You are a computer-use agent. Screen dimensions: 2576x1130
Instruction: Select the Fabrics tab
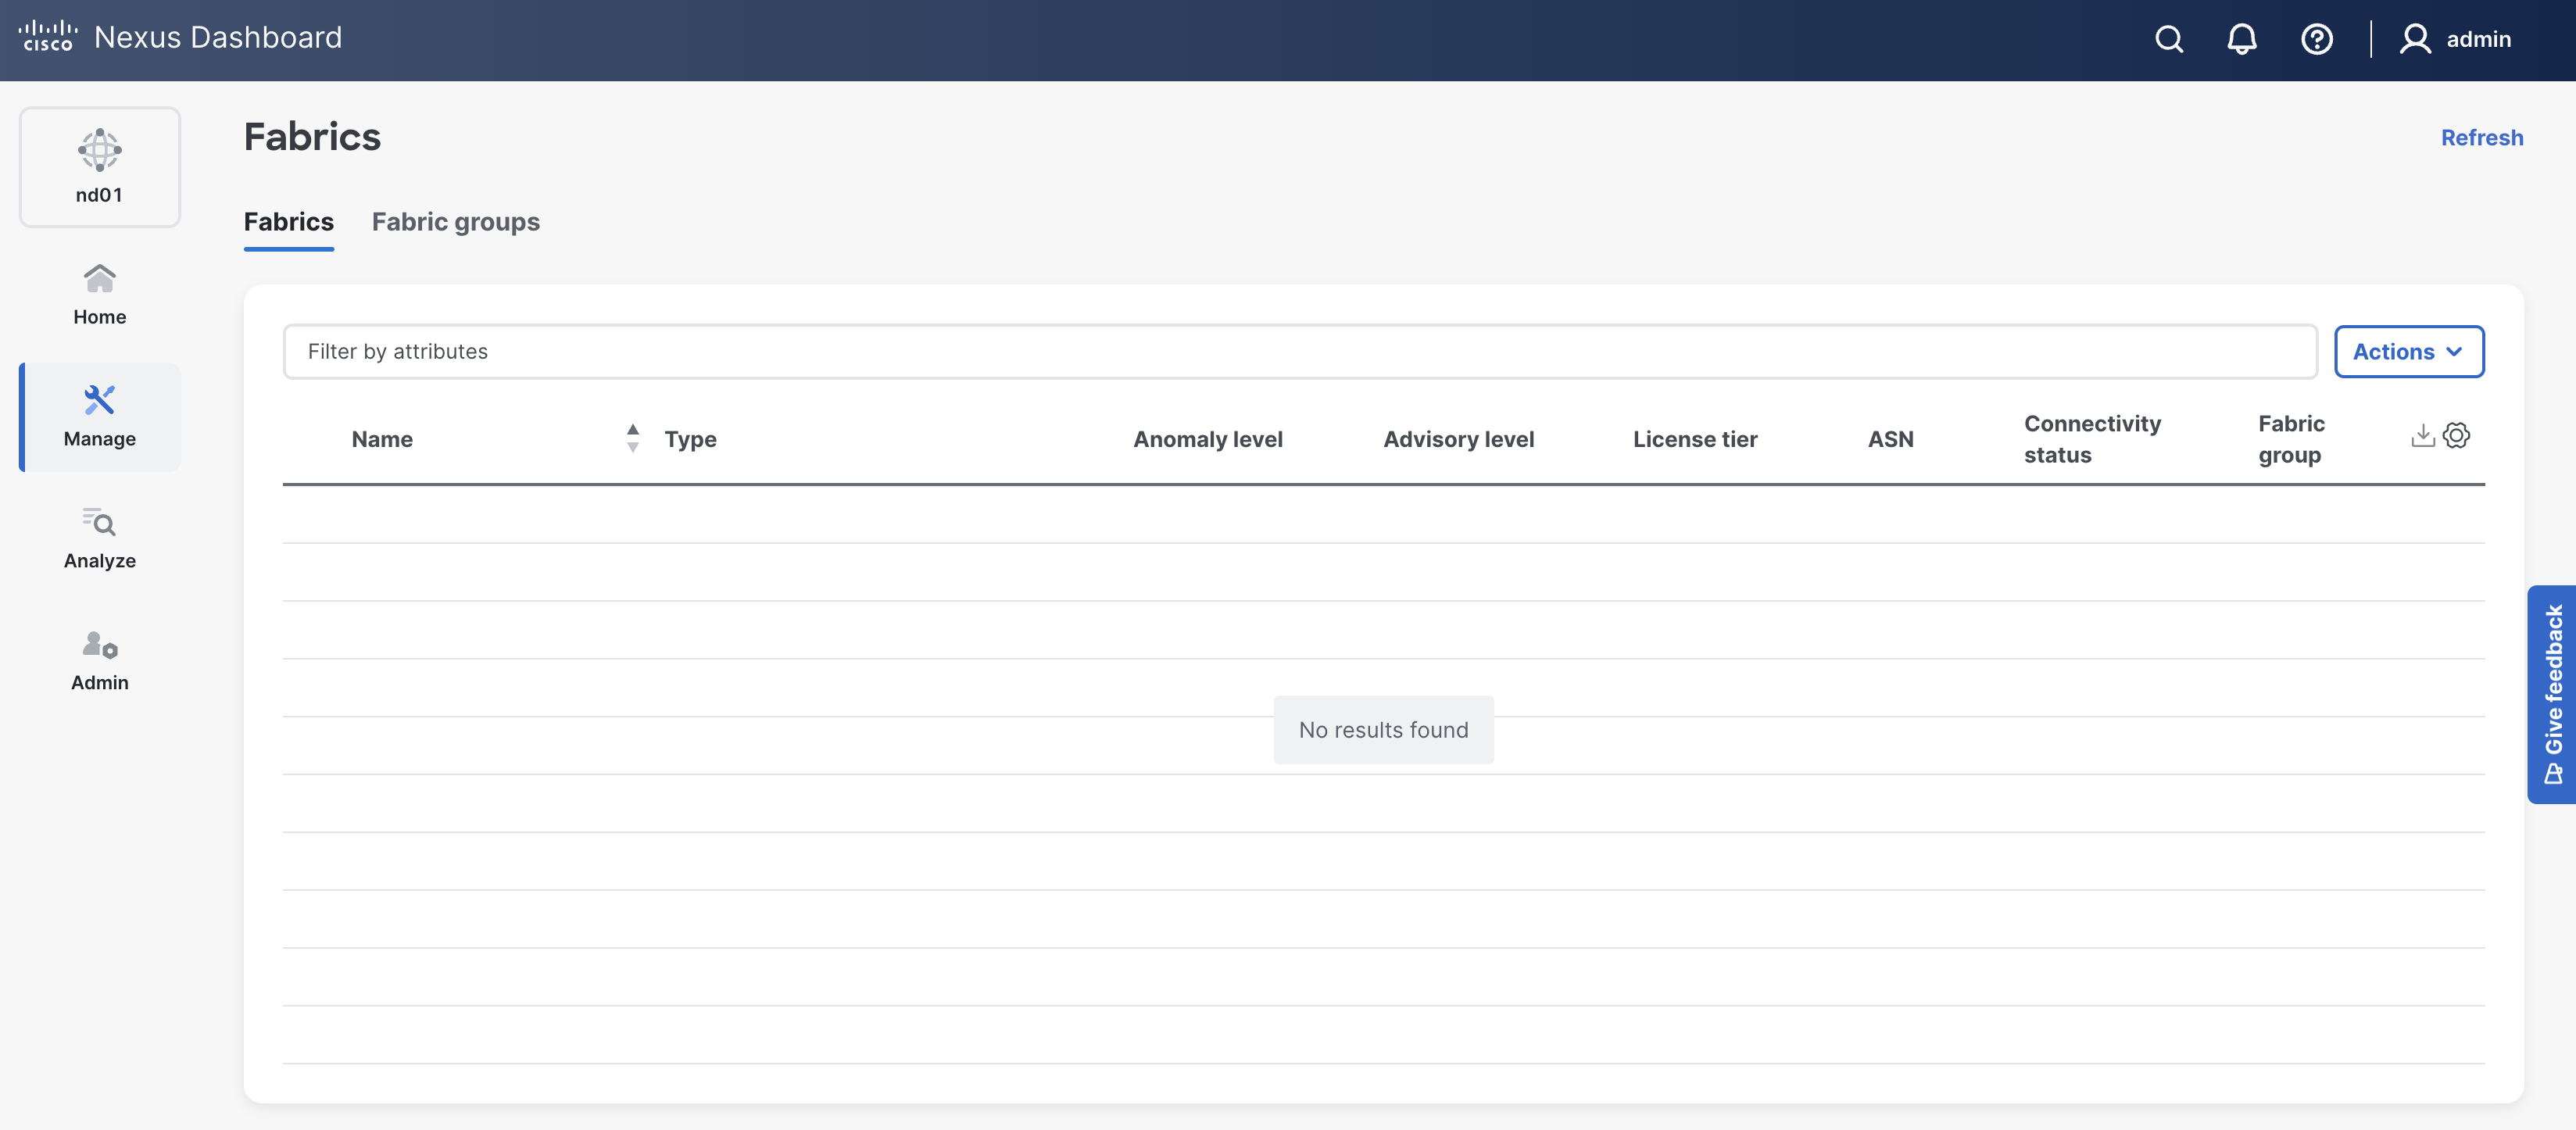pyautogui.click(x=288, y=221)
